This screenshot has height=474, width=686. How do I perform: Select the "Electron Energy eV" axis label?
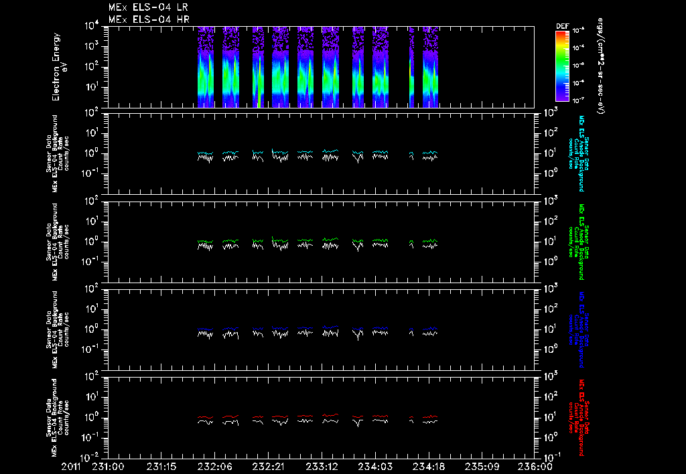point(60,67)
